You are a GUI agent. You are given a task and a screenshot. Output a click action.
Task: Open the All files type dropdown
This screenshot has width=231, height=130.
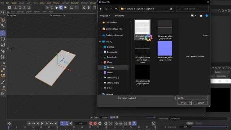pyautogui.click(x=192, y=98)
